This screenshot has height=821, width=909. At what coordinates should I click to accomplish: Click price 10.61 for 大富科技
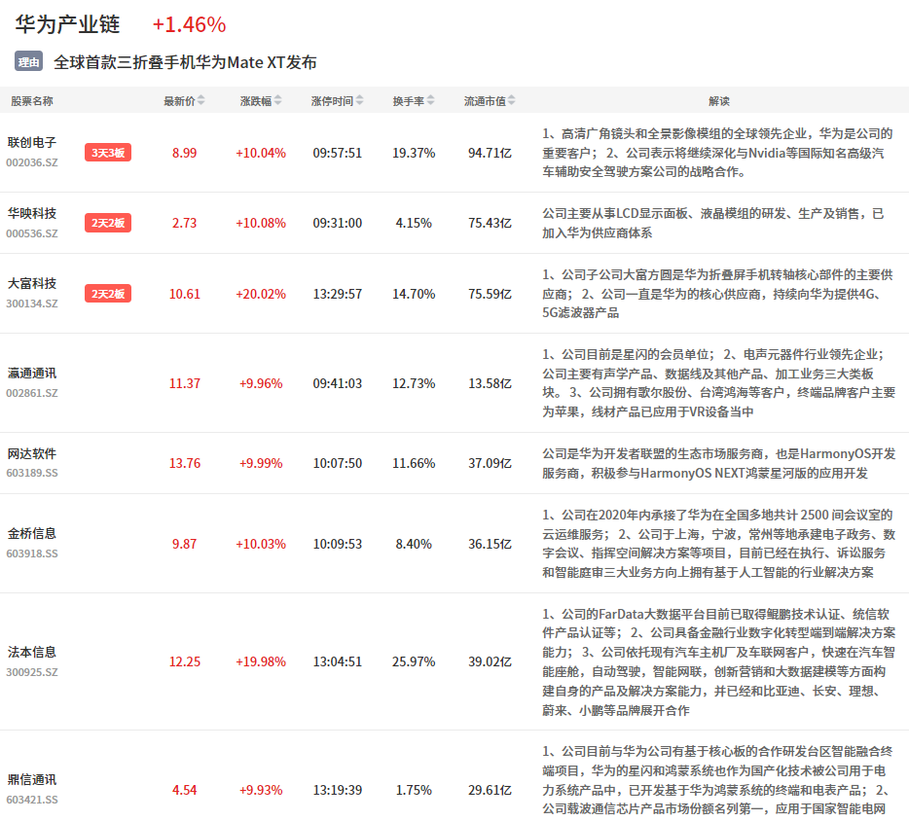coord(184,295)
